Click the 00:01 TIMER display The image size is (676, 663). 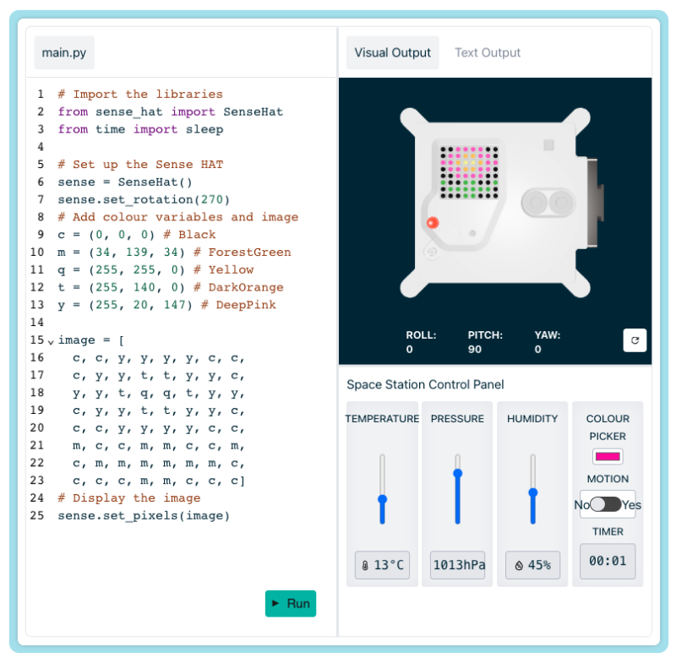pos(608,561)
